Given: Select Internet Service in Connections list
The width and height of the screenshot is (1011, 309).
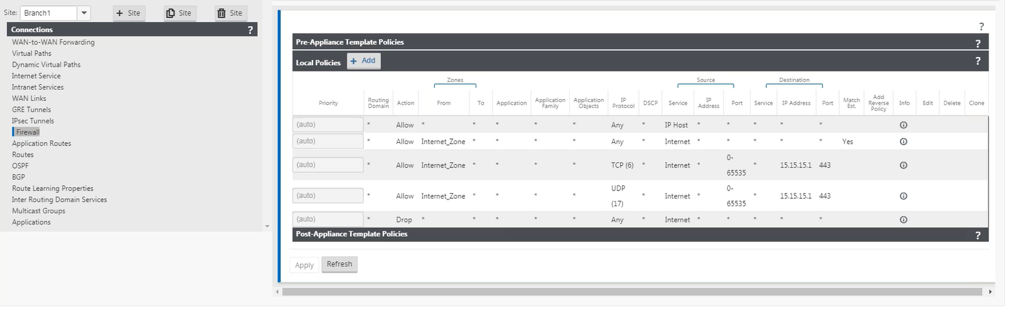Looking at the screenshot, I should 36,76.
